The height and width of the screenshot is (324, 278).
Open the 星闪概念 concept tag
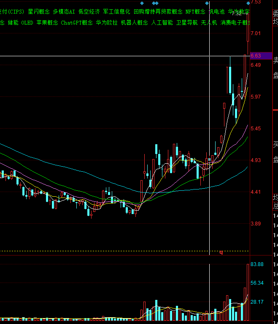pyautogui.click(x=39, y=11)
